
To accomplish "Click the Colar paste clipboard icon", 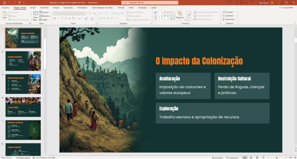I will coord(4,14).
